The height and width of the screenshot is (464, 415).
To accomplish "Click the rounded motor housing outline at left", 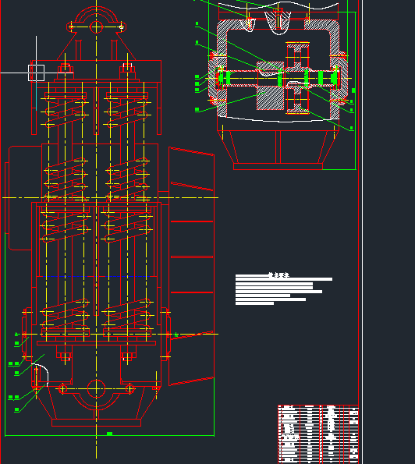I will pyautogui.click(x=20, y=197).
